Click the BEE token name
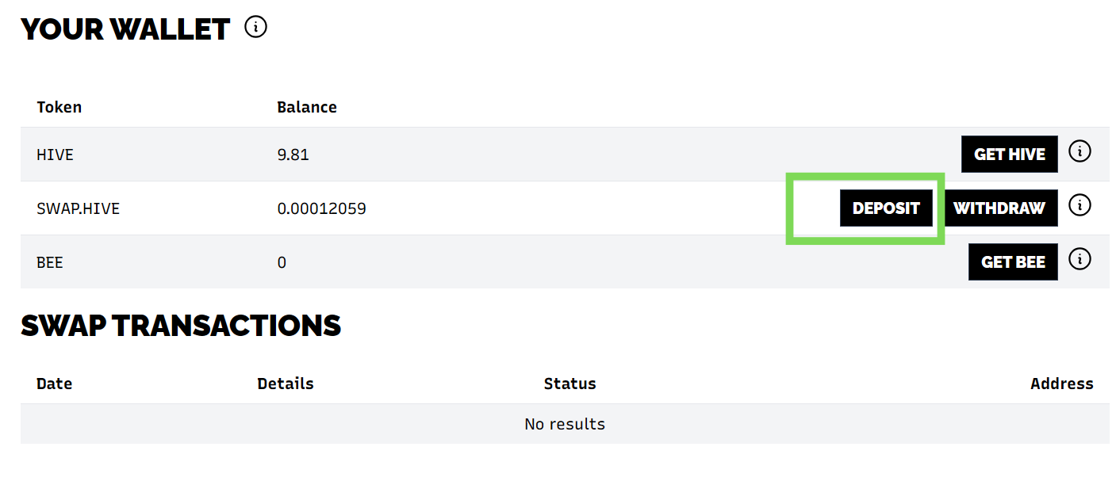Screen dimensions: 1116x504 click(49, 262)
